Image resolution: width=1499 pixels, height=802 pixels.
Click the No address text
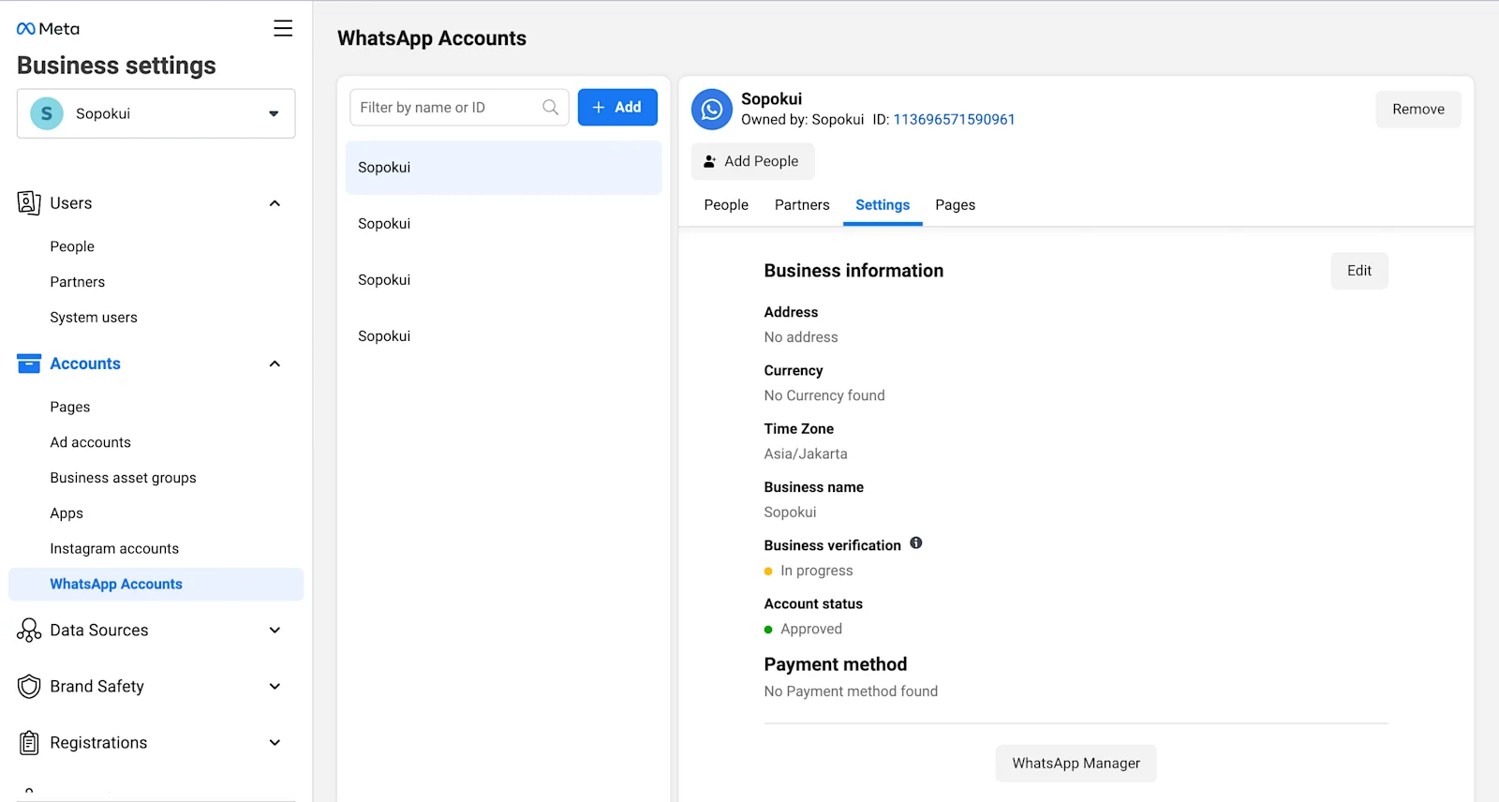point(801,337)
